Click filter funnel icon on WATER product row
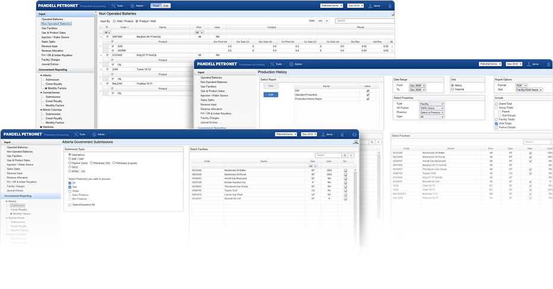 113,50
